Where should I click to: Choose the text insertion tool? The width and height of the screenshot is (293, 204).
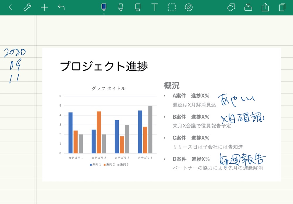pos(154,7)
